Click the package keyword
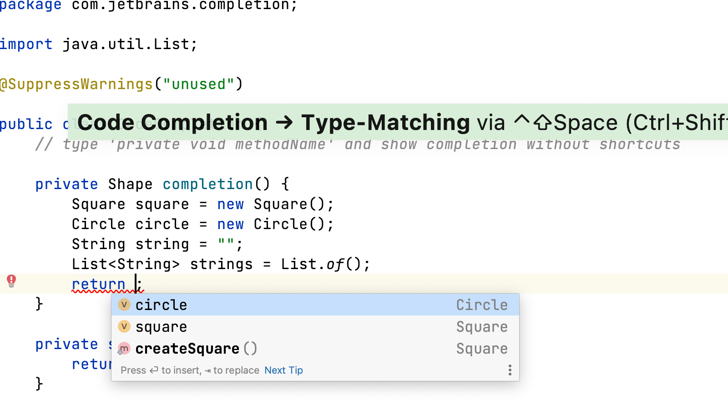Viewport: 728px width, 400px height. coord(31,5)
